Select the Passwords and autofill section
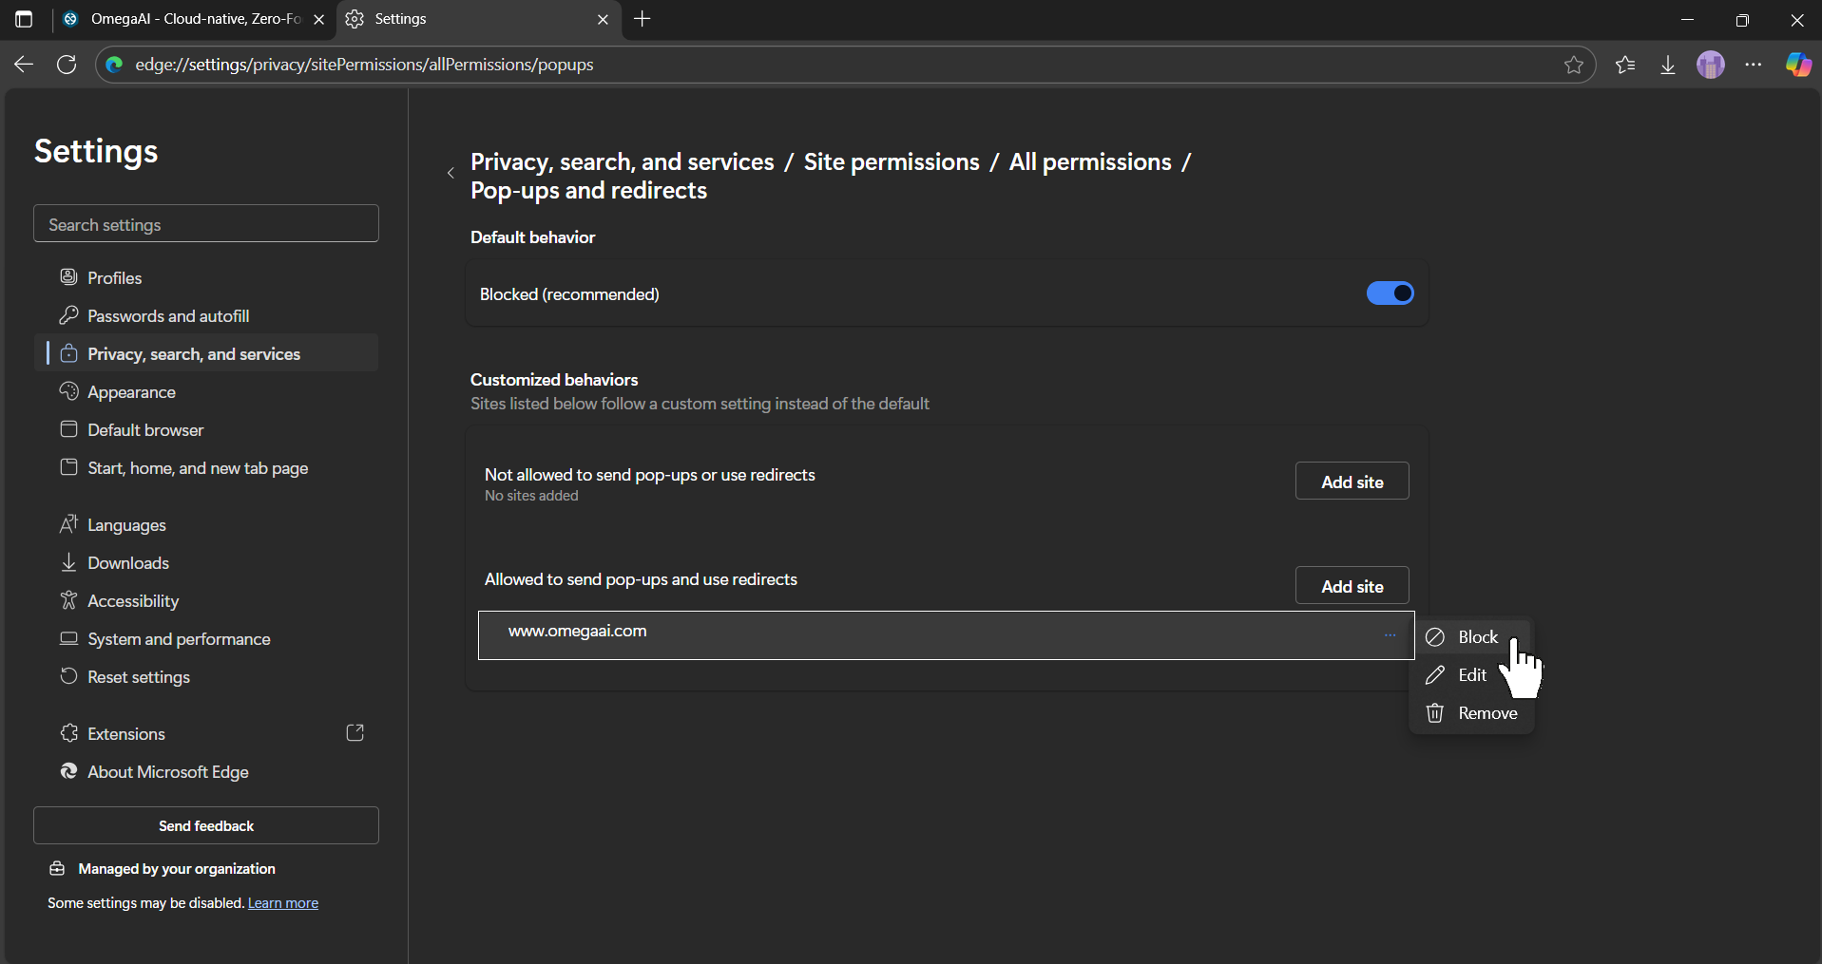Screen dimensions: 1822x964 pos(168,315)
